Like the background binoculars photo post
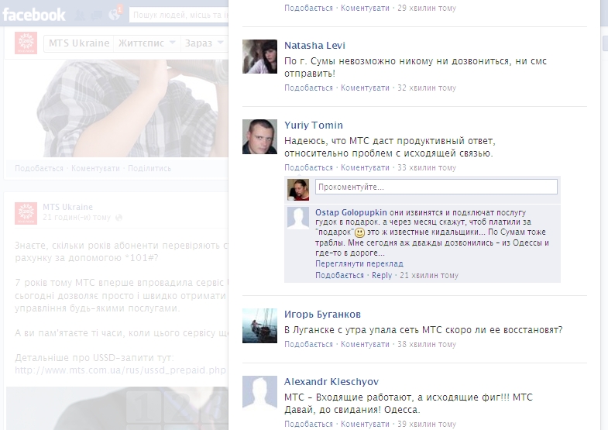 point(39,169)
